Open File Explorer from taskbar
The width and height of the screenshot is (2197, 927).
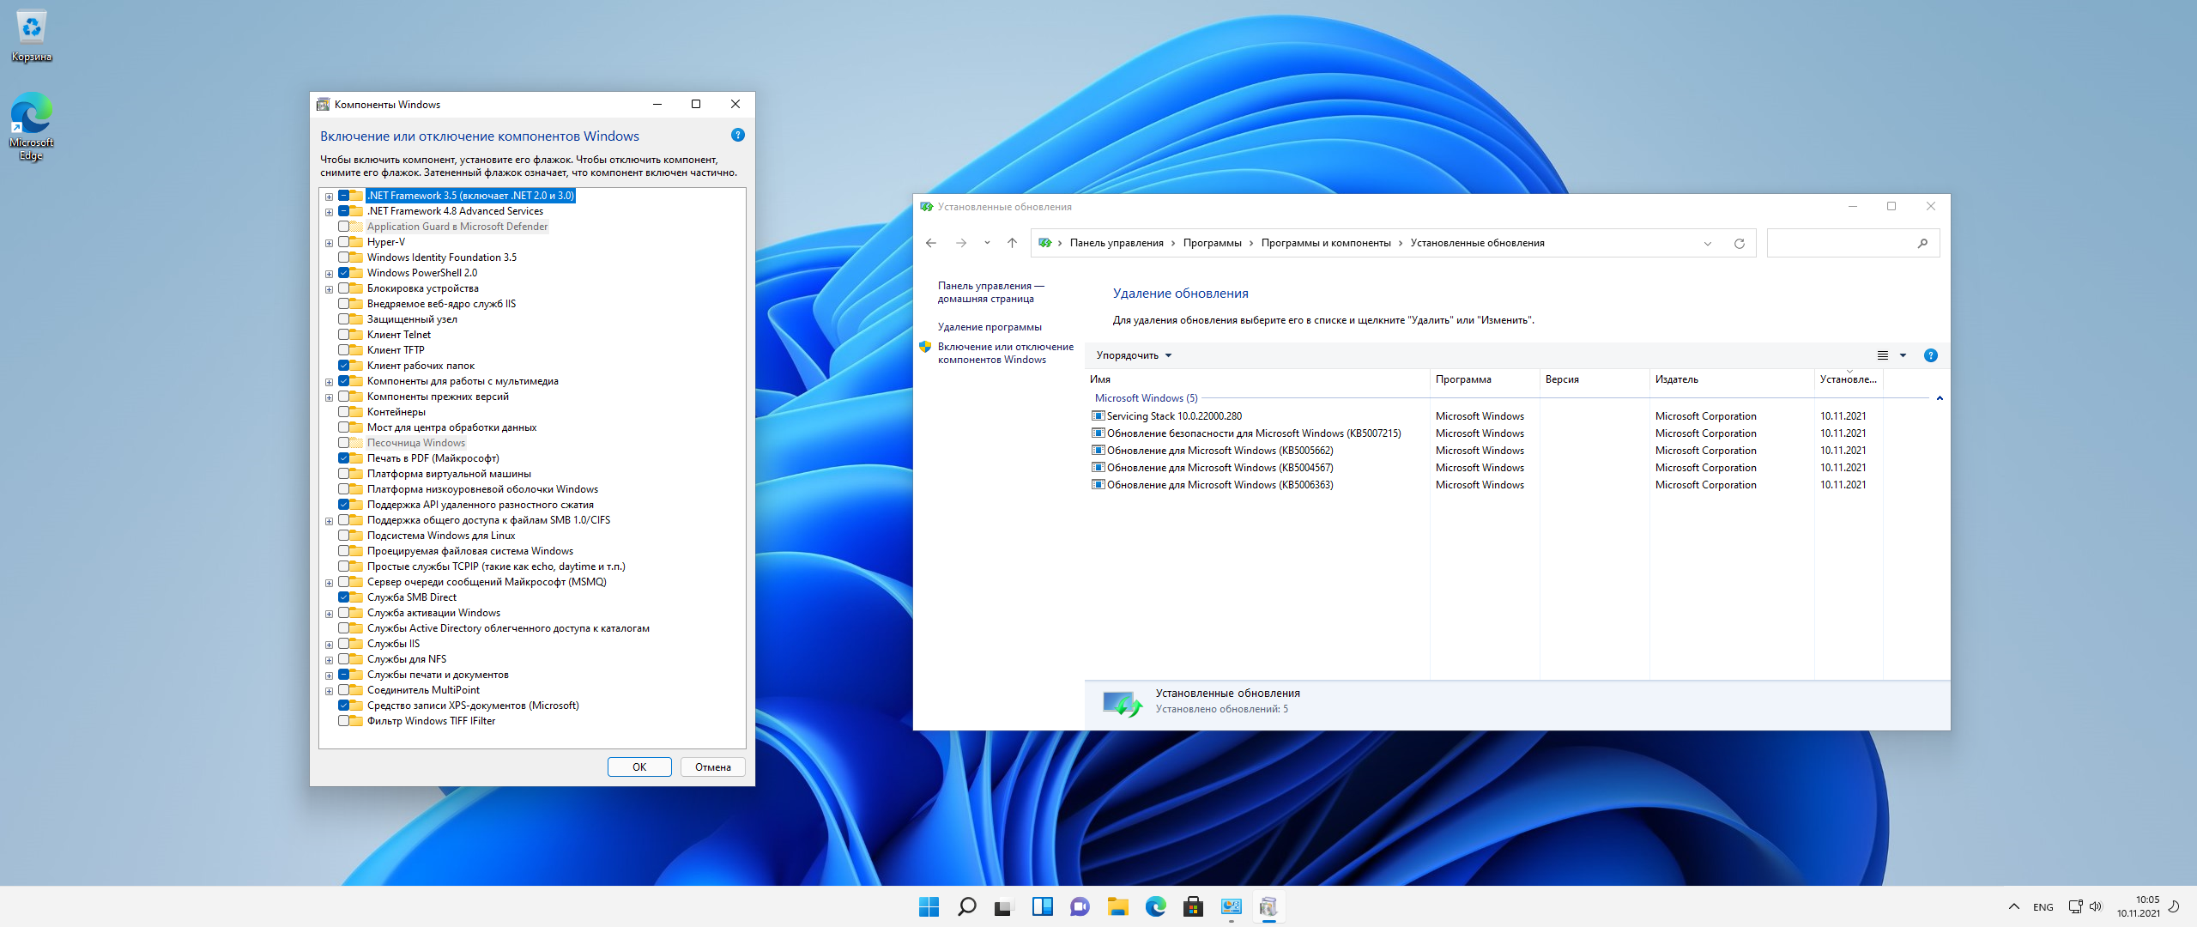pyautogui.click(x=1117, y=906)
